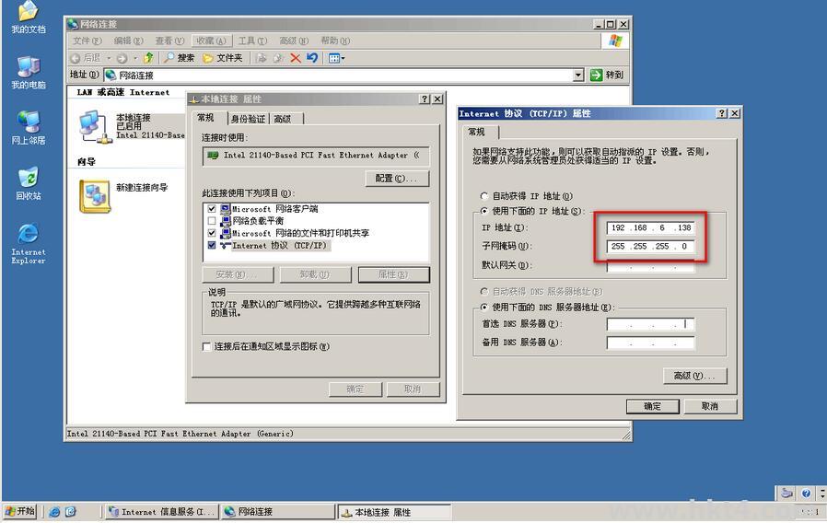The height and width of the screenshot is (523, 827).
Task: Switch to 高级 tab in 本地连接 属性
Action: tap(285, 119)
